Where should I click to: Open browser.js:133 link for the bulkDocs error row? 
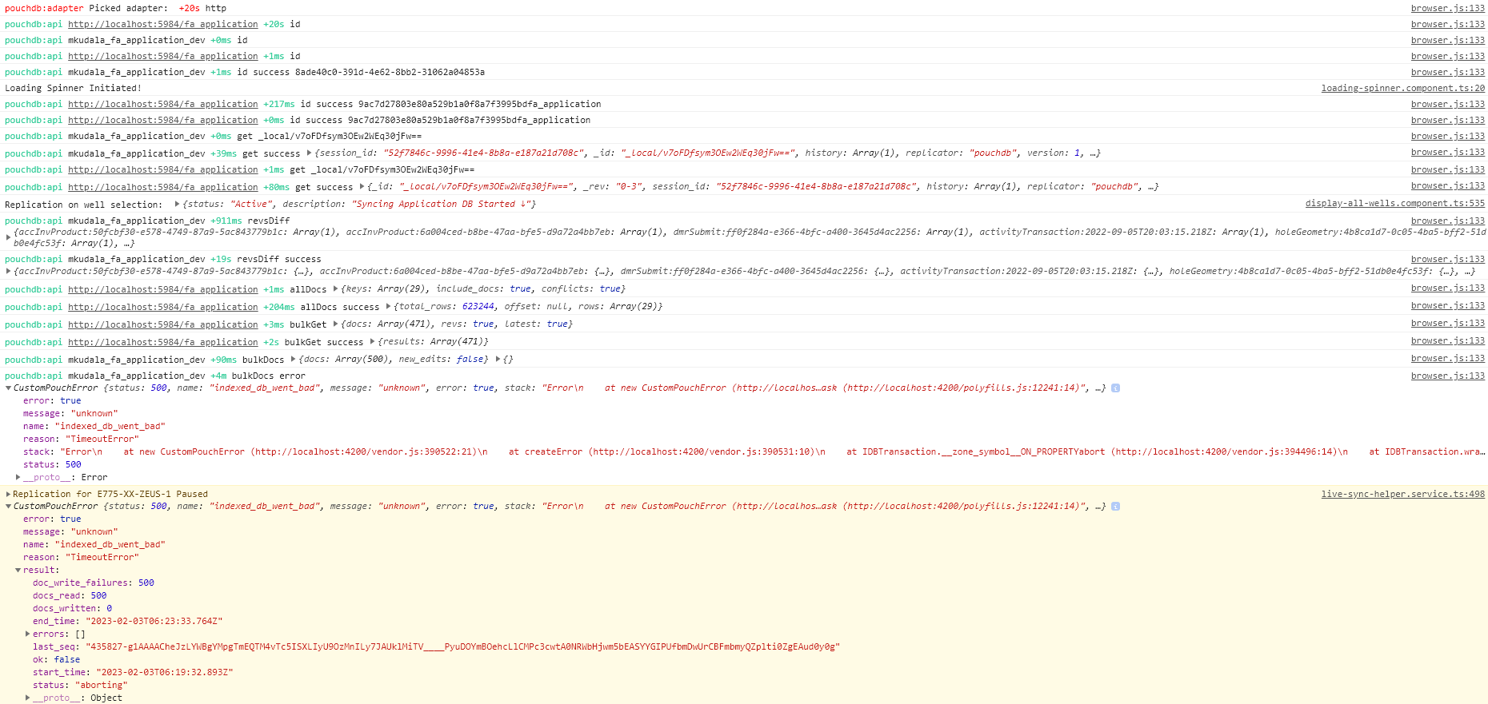pos(1447,376)
